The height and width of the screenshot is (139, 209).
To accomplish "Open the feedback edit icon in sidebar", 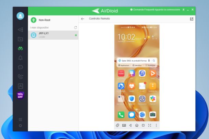I will click(x=21, y=119).
